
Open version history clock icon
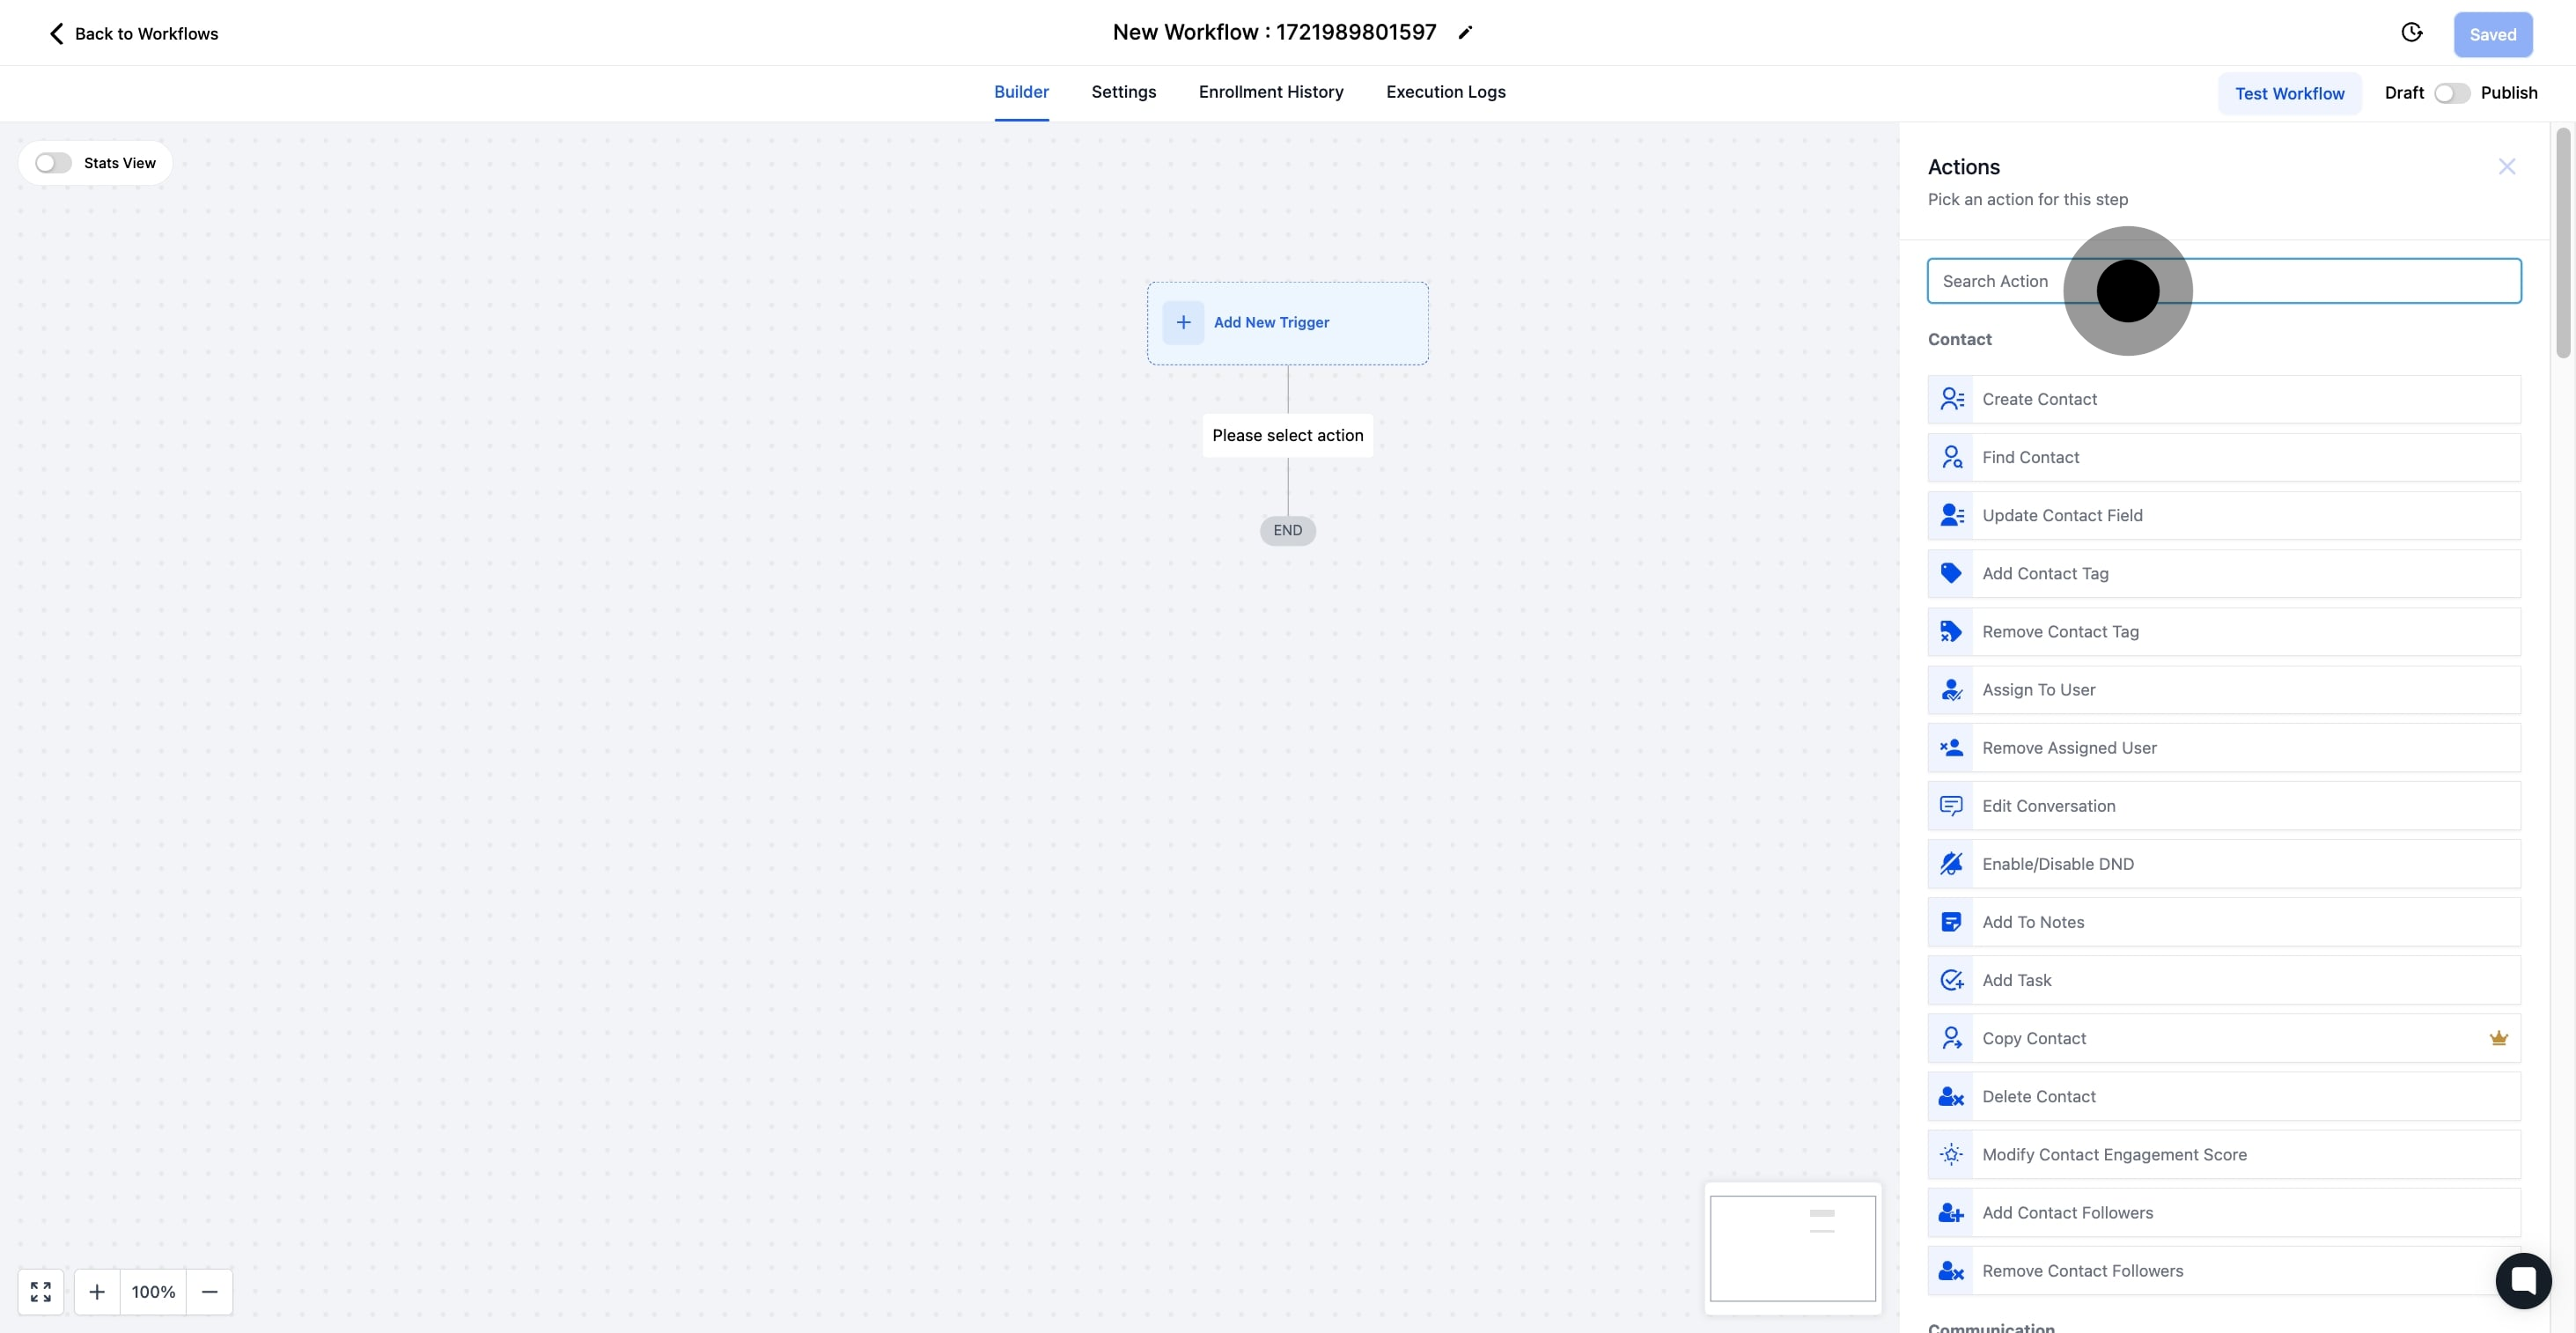tap(2412, 33)
